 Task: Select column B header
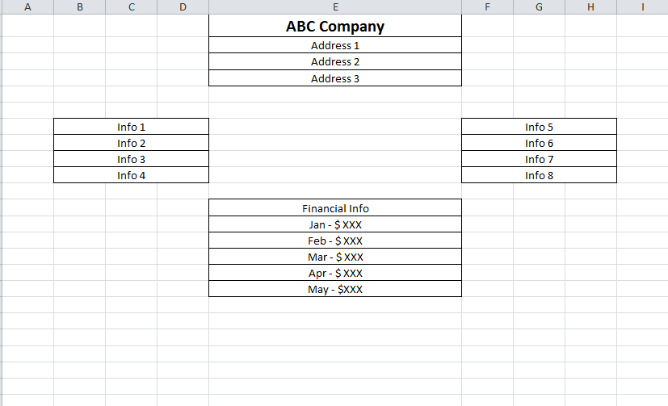79,7
